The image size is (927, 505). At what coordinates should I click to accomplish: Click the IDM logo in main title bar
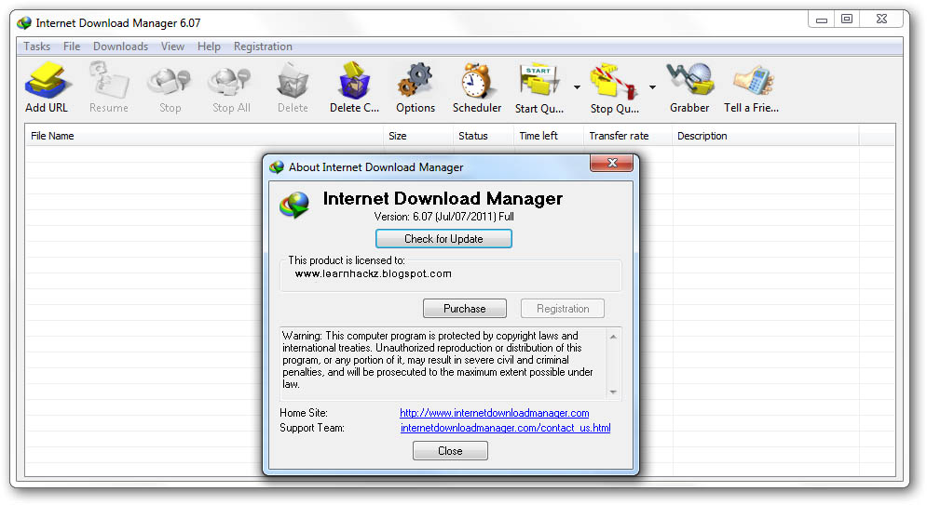(x=24, y=23)
